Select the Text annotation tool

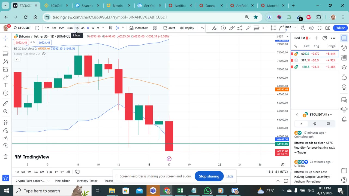pyautogui.click(x=5, y=85)
